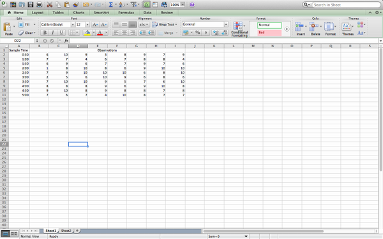This screenshot has height=239, width=383.
Task: Paste using the toolbar clipboard icon
Action: click(x=67, y=4)
